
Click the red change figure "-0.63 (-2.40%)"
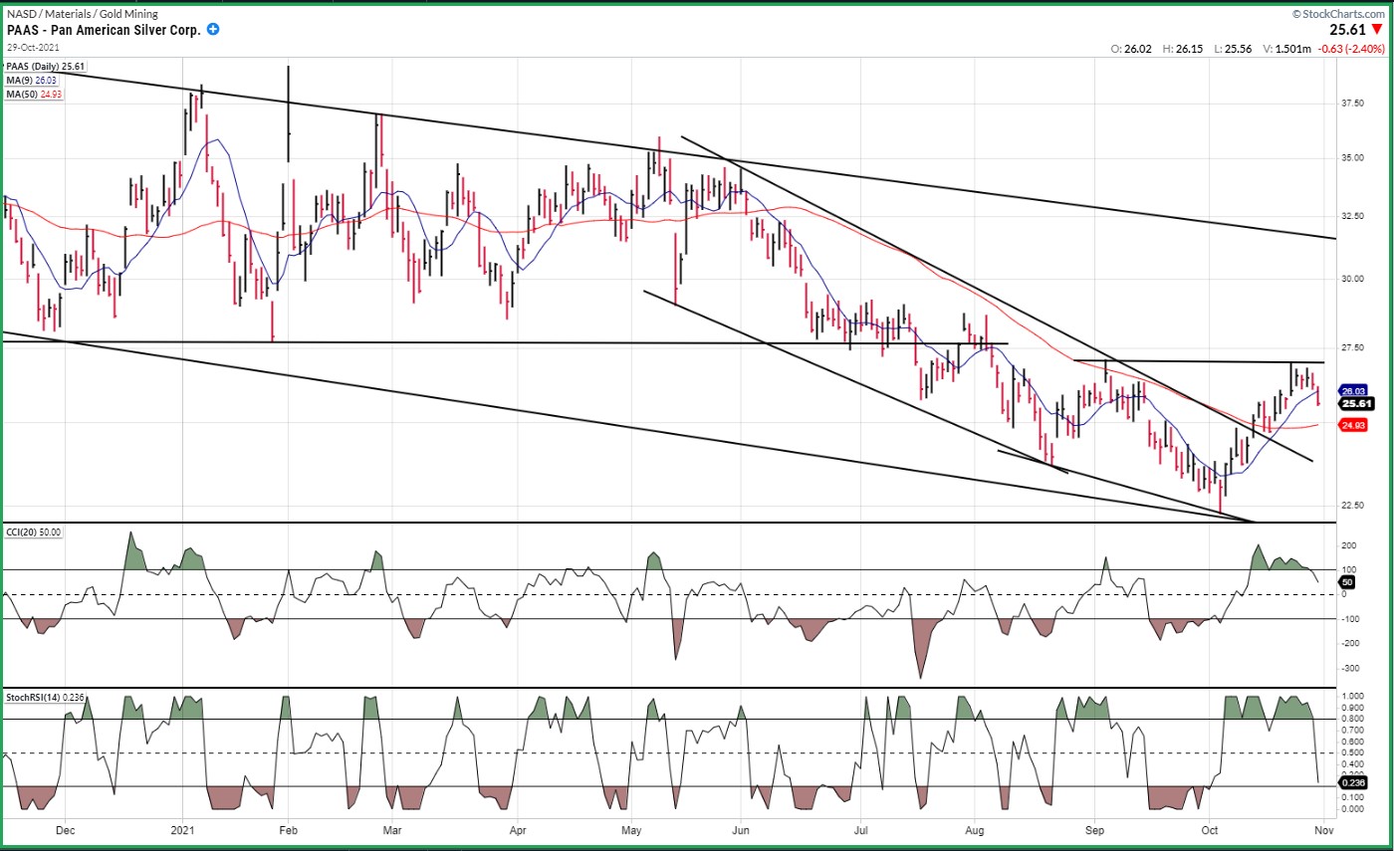click(x=1351, y=49)
